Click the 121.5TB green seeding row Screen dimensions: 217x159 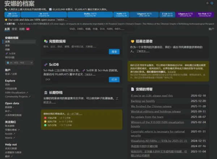(58, 125)
